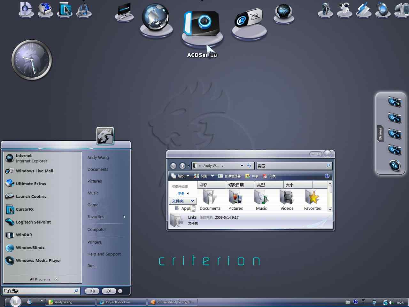Open the 组织 organize menu
The width and height of the screenshot is (409, 307).
(180, 176)
